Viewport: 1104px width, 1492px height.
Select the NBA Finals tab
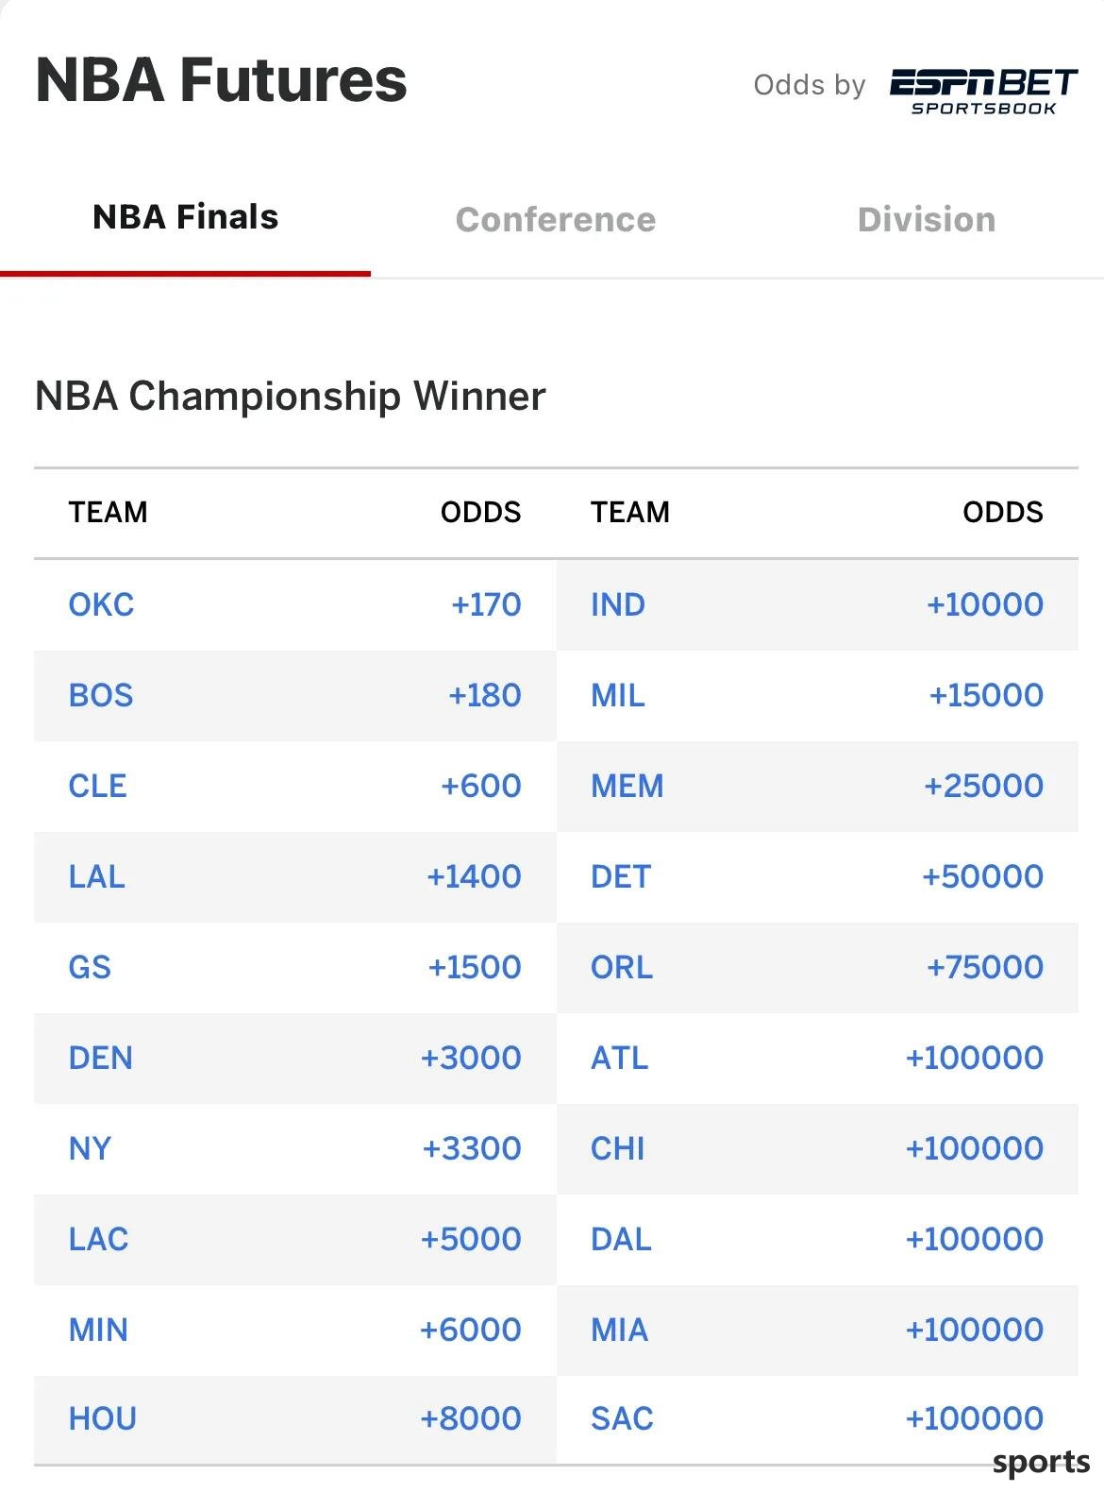coord(186,217)
